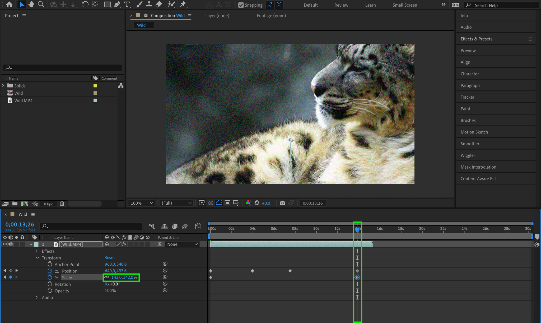Switch to the Review workspace

pos(341,5)
